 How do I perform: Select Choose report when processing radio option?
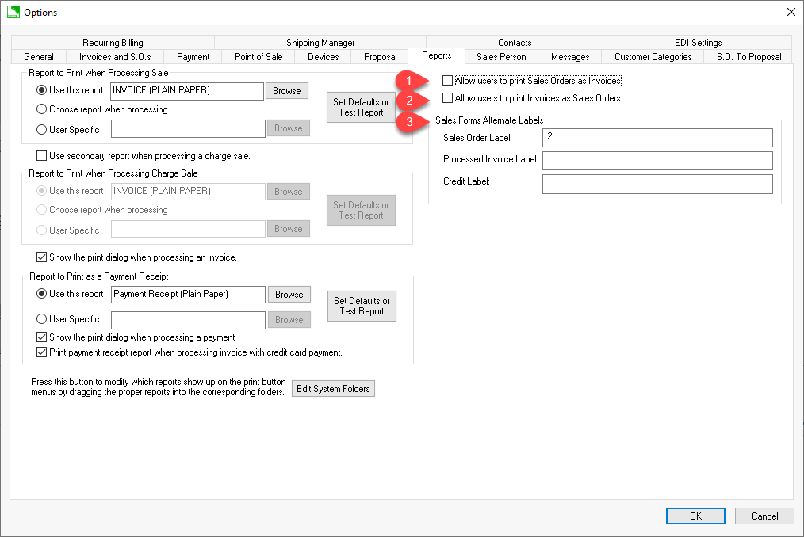(42, 109)
